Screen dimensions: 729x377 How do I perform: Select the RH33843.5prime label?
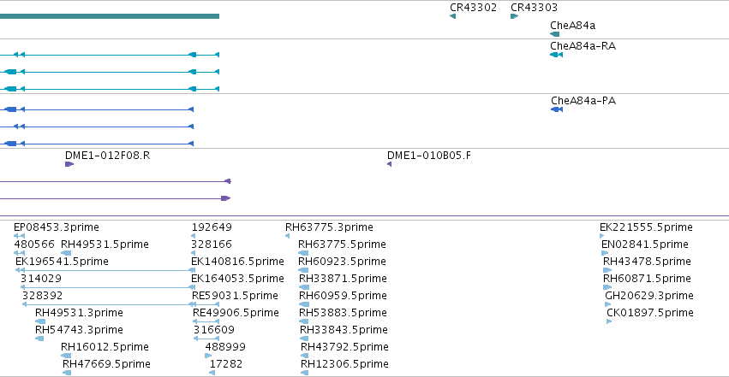point(344,330)
